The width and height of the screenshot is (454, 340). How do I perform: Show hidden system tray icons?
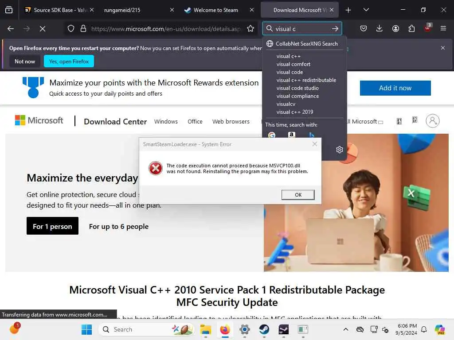tap(346, 329)
